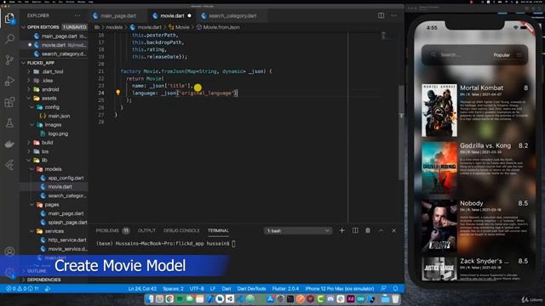Image resolution: width=545 pixels, height=306 pixels.
Task: Tap the Mortal Kombat poster thumbnail
Action: (x=439, y=110)
